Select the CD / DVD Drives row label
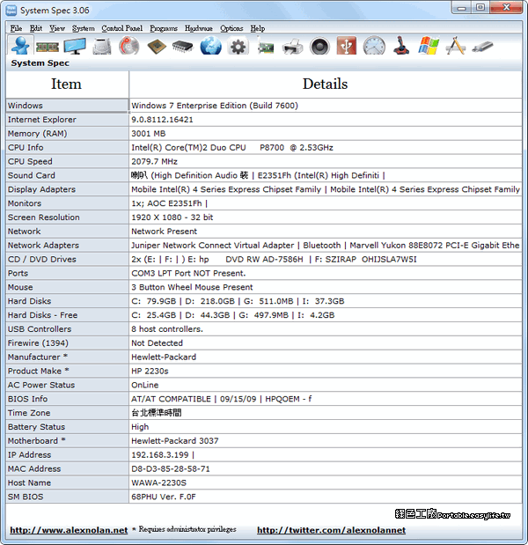This screenshot has width=528, height=545. pyautogui.click(x=67, y=259)
